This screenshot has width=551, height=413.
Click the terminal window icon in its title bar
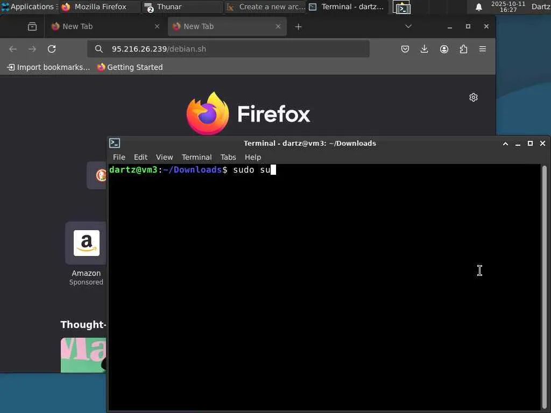click(x=115, y=143)
